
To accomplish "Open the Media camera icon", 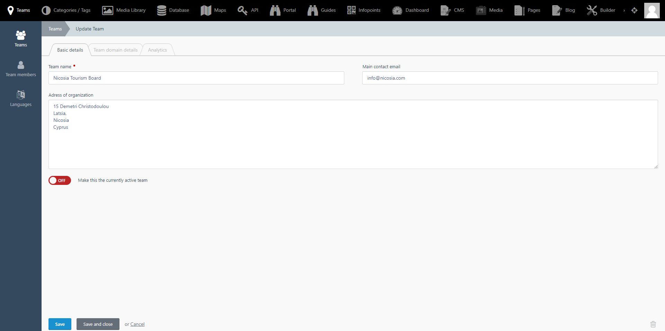I will (x=481, y=10).
